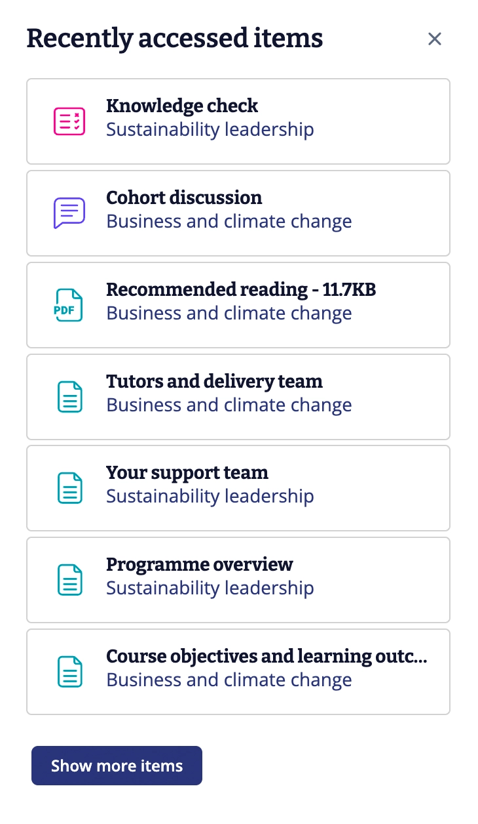
Task: Click the document icon beside Tutors and delivery team
Action: [69, 397]
